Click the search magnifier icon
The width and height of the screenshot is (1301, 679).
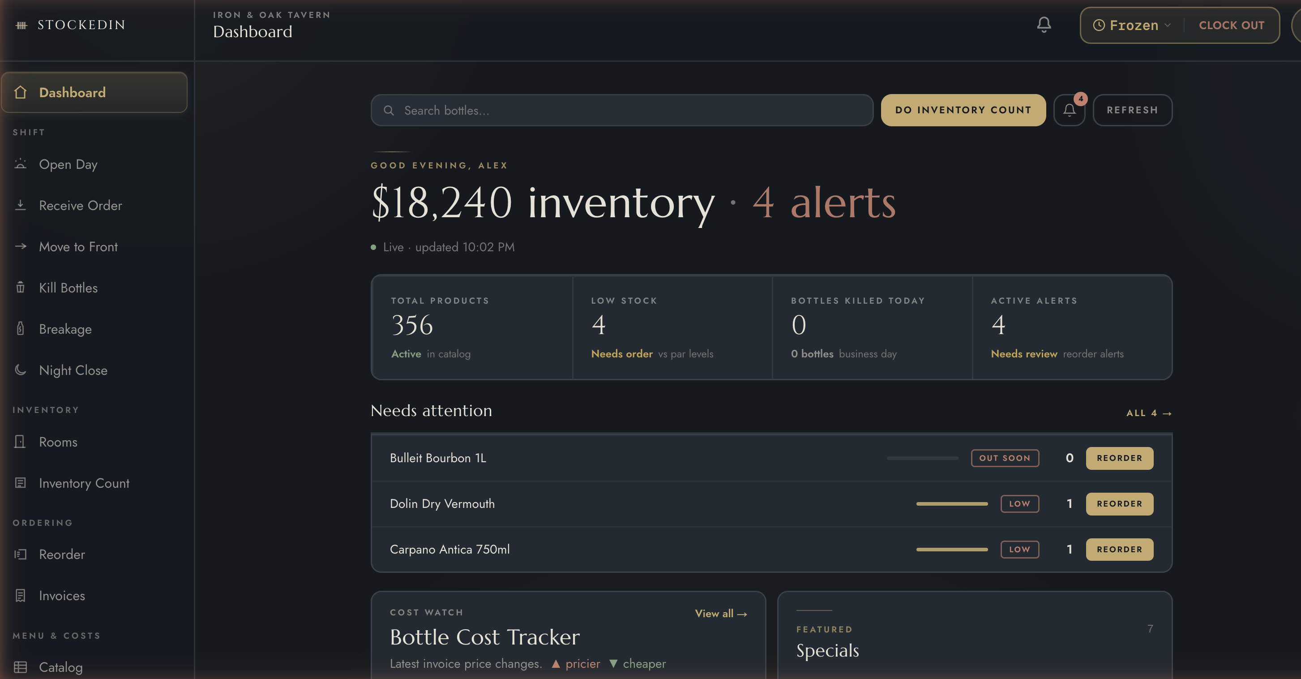pyautogui.click(x=389, y=110)
